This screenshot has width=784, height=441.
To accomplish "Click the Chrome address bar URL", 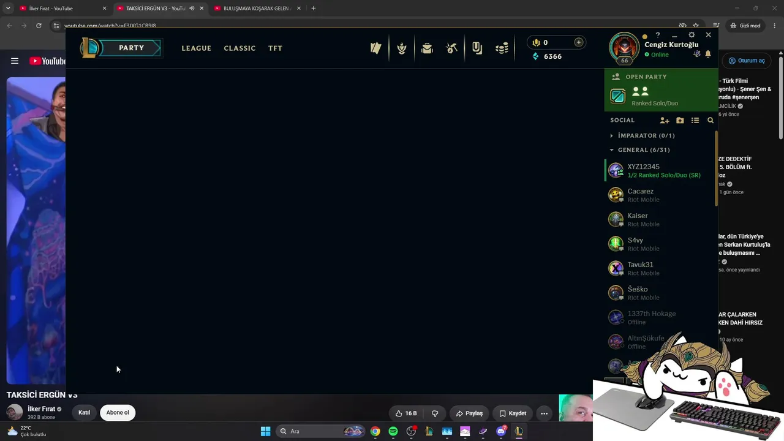I will click(110, 26).
